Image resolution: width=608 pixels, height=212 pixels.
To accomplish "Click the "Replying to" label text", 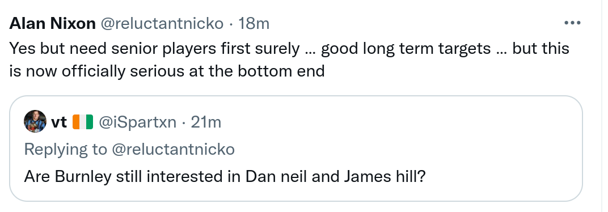I will (66, 150).
